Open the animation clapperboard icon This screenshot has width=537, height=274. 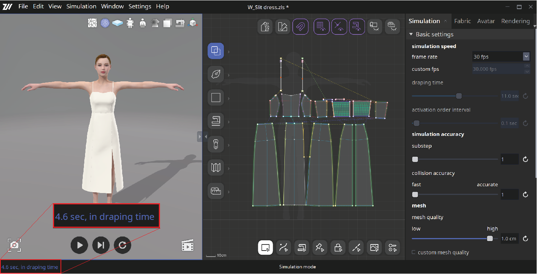[x=188, y=246]
